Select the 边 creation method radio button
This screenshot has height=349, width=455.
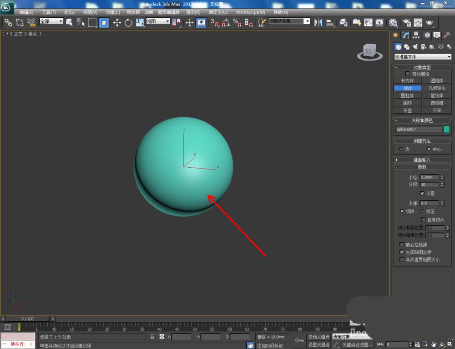click(400, 149)
